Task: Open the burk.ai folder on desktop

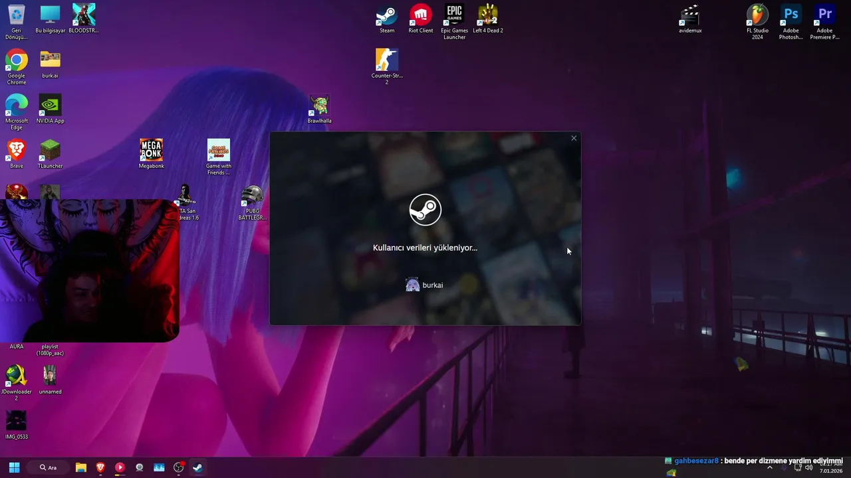Action: (x=50, y=64)
